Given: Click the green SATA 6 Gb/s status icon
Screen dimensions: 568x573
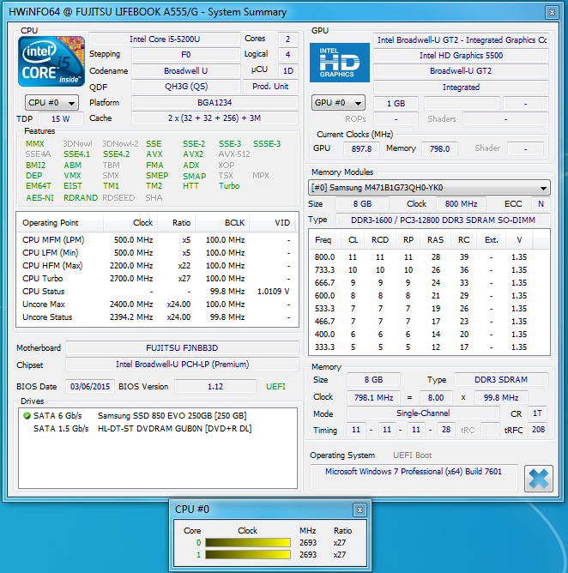Looking at the screenshot, I should (x=27, y=415).
